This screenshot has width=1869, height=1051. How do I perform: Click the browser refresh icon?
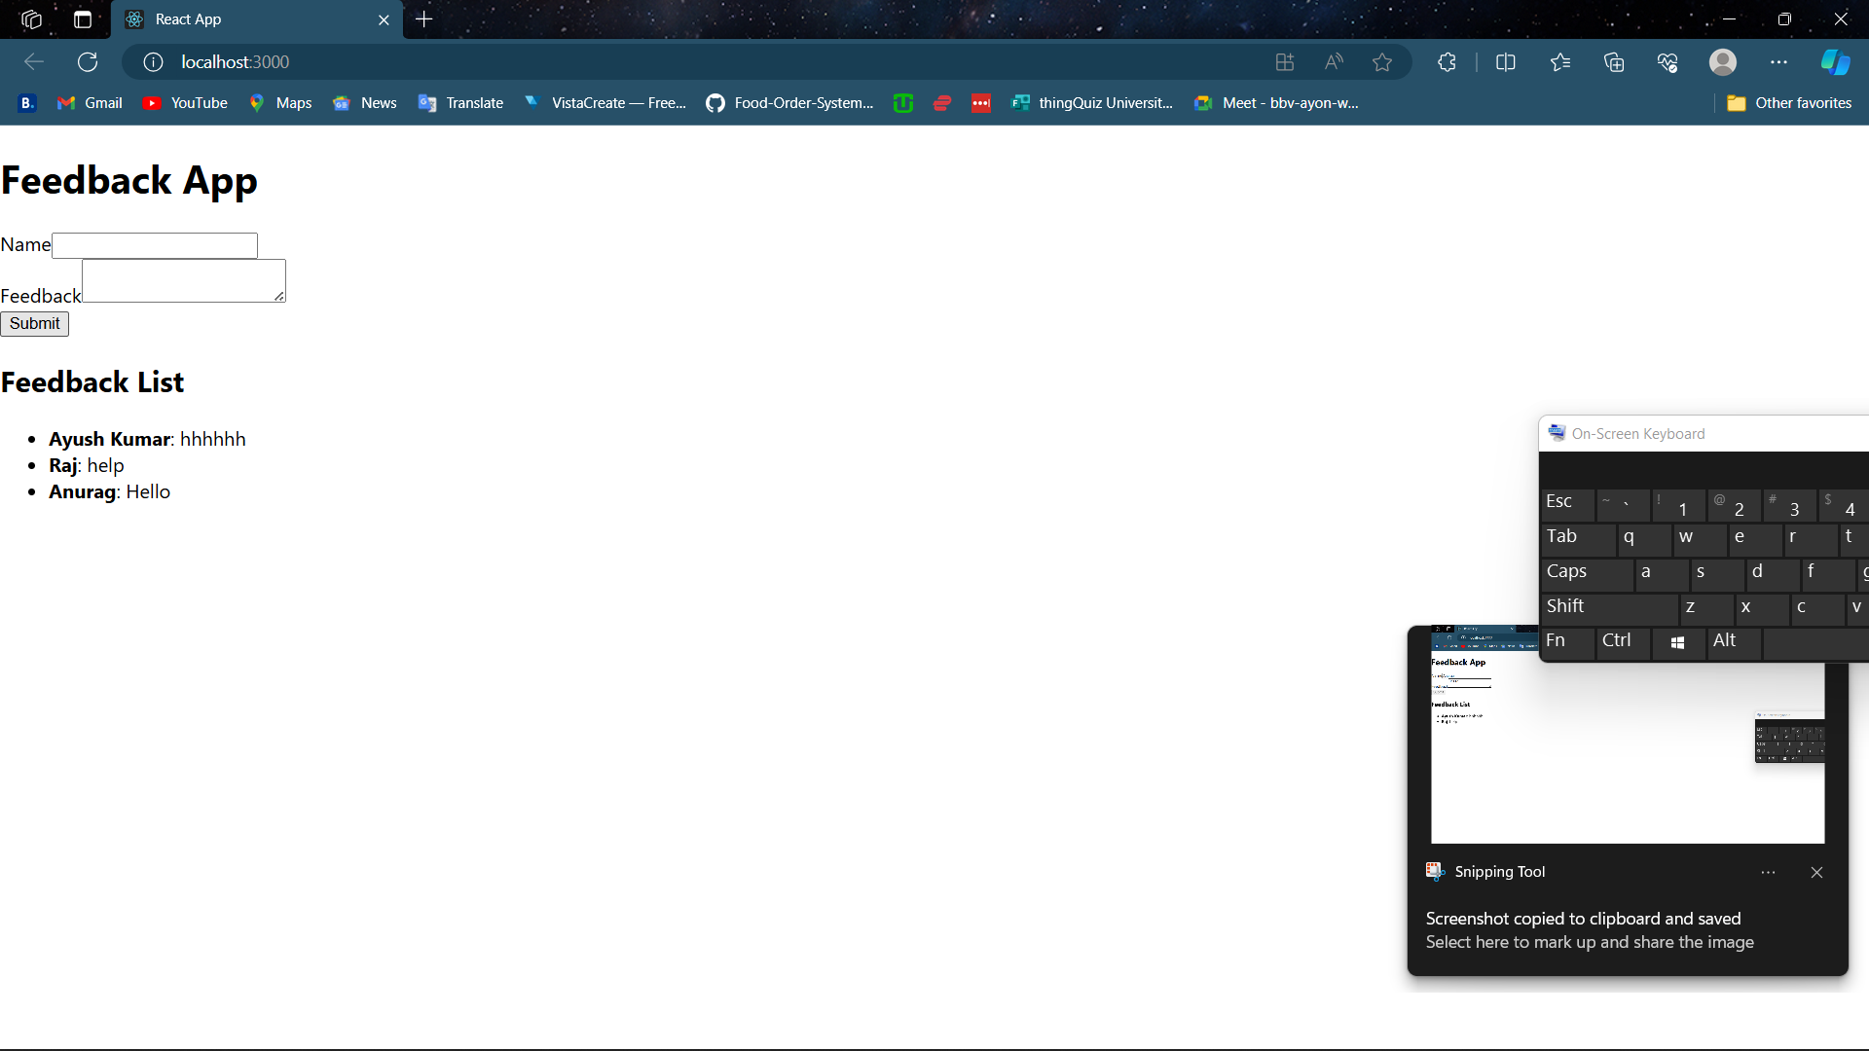pyautogui.click(x=88, y=62)
